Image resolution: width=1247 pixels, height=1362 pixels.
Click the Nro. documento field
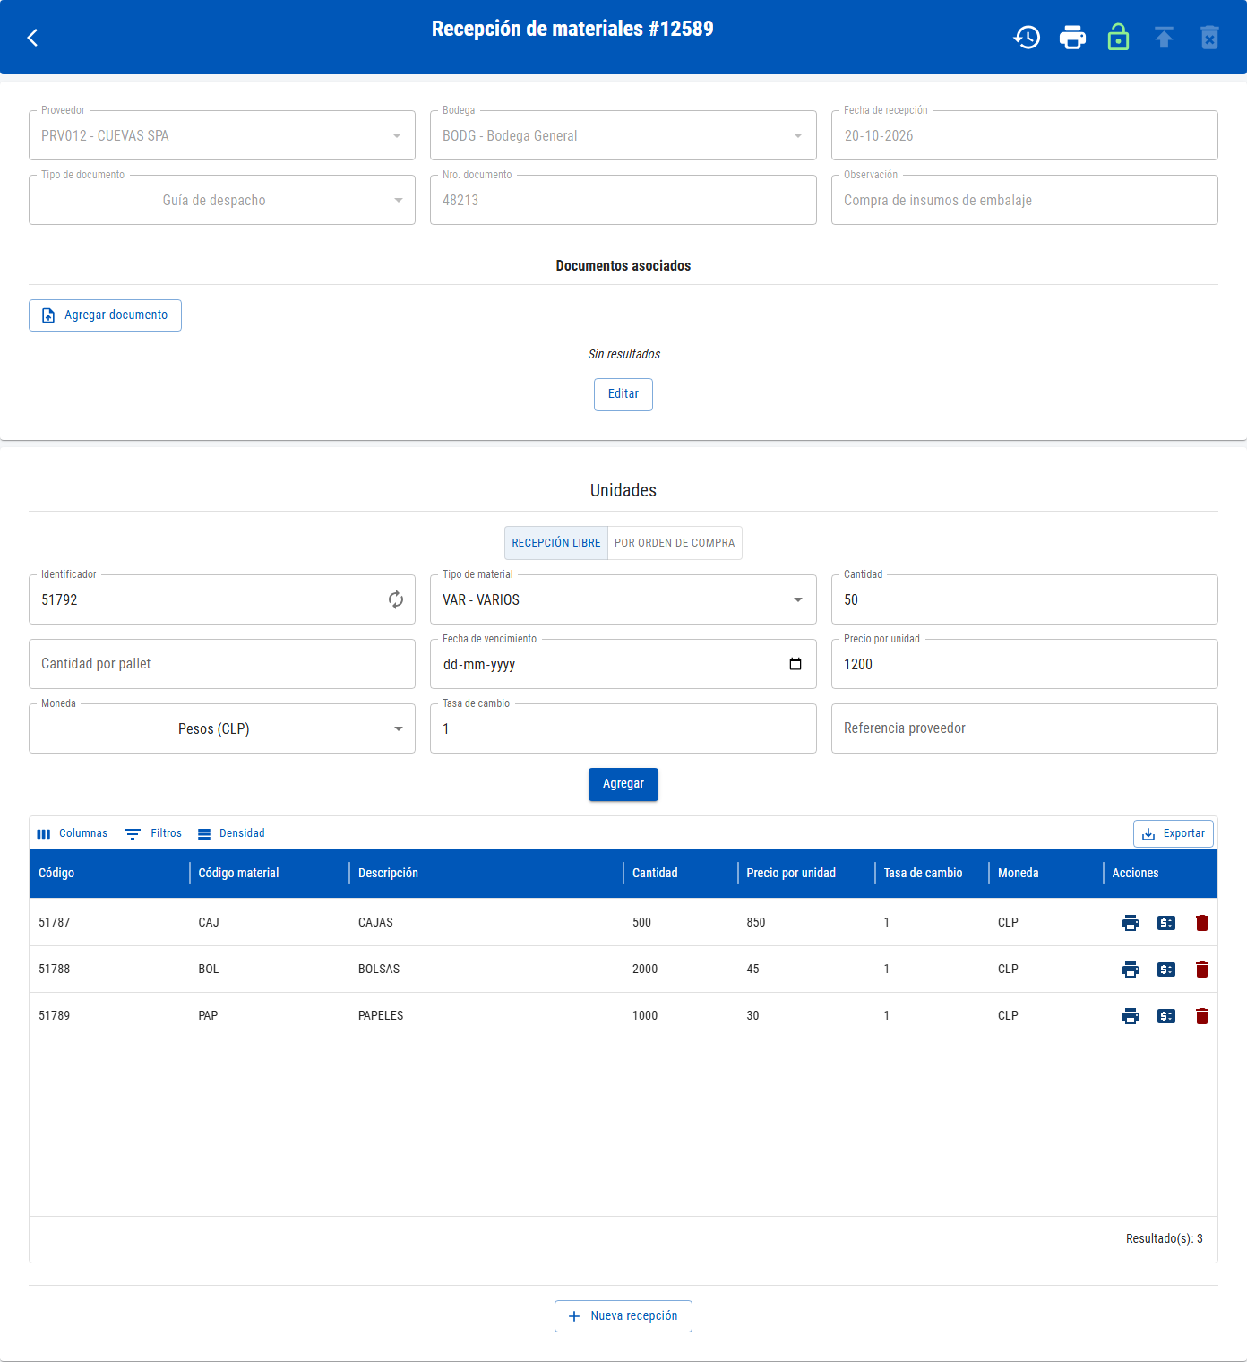click(x=623, y=200)
